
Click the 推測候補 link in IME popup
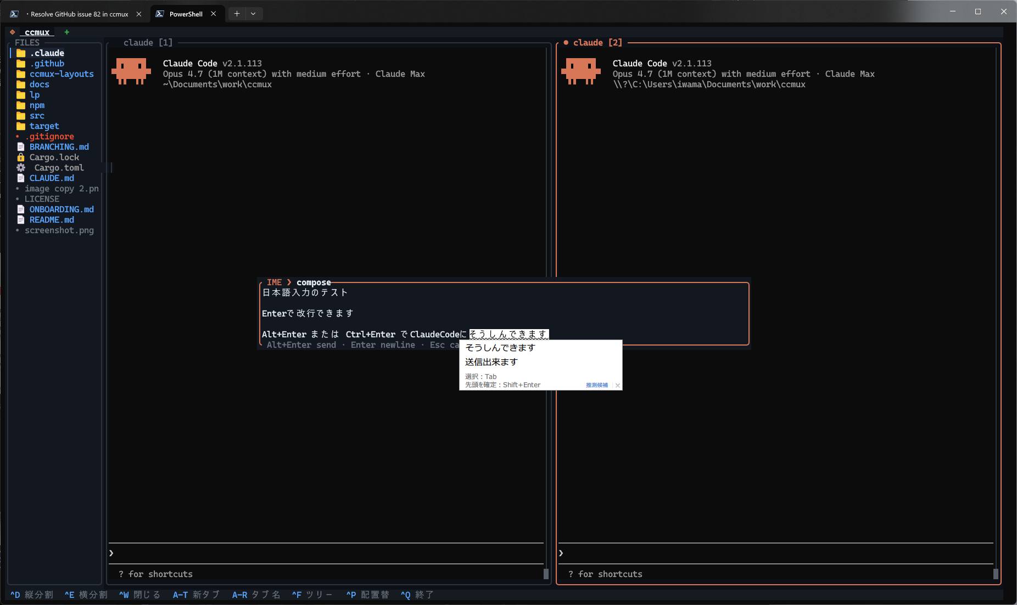(597, 385)
